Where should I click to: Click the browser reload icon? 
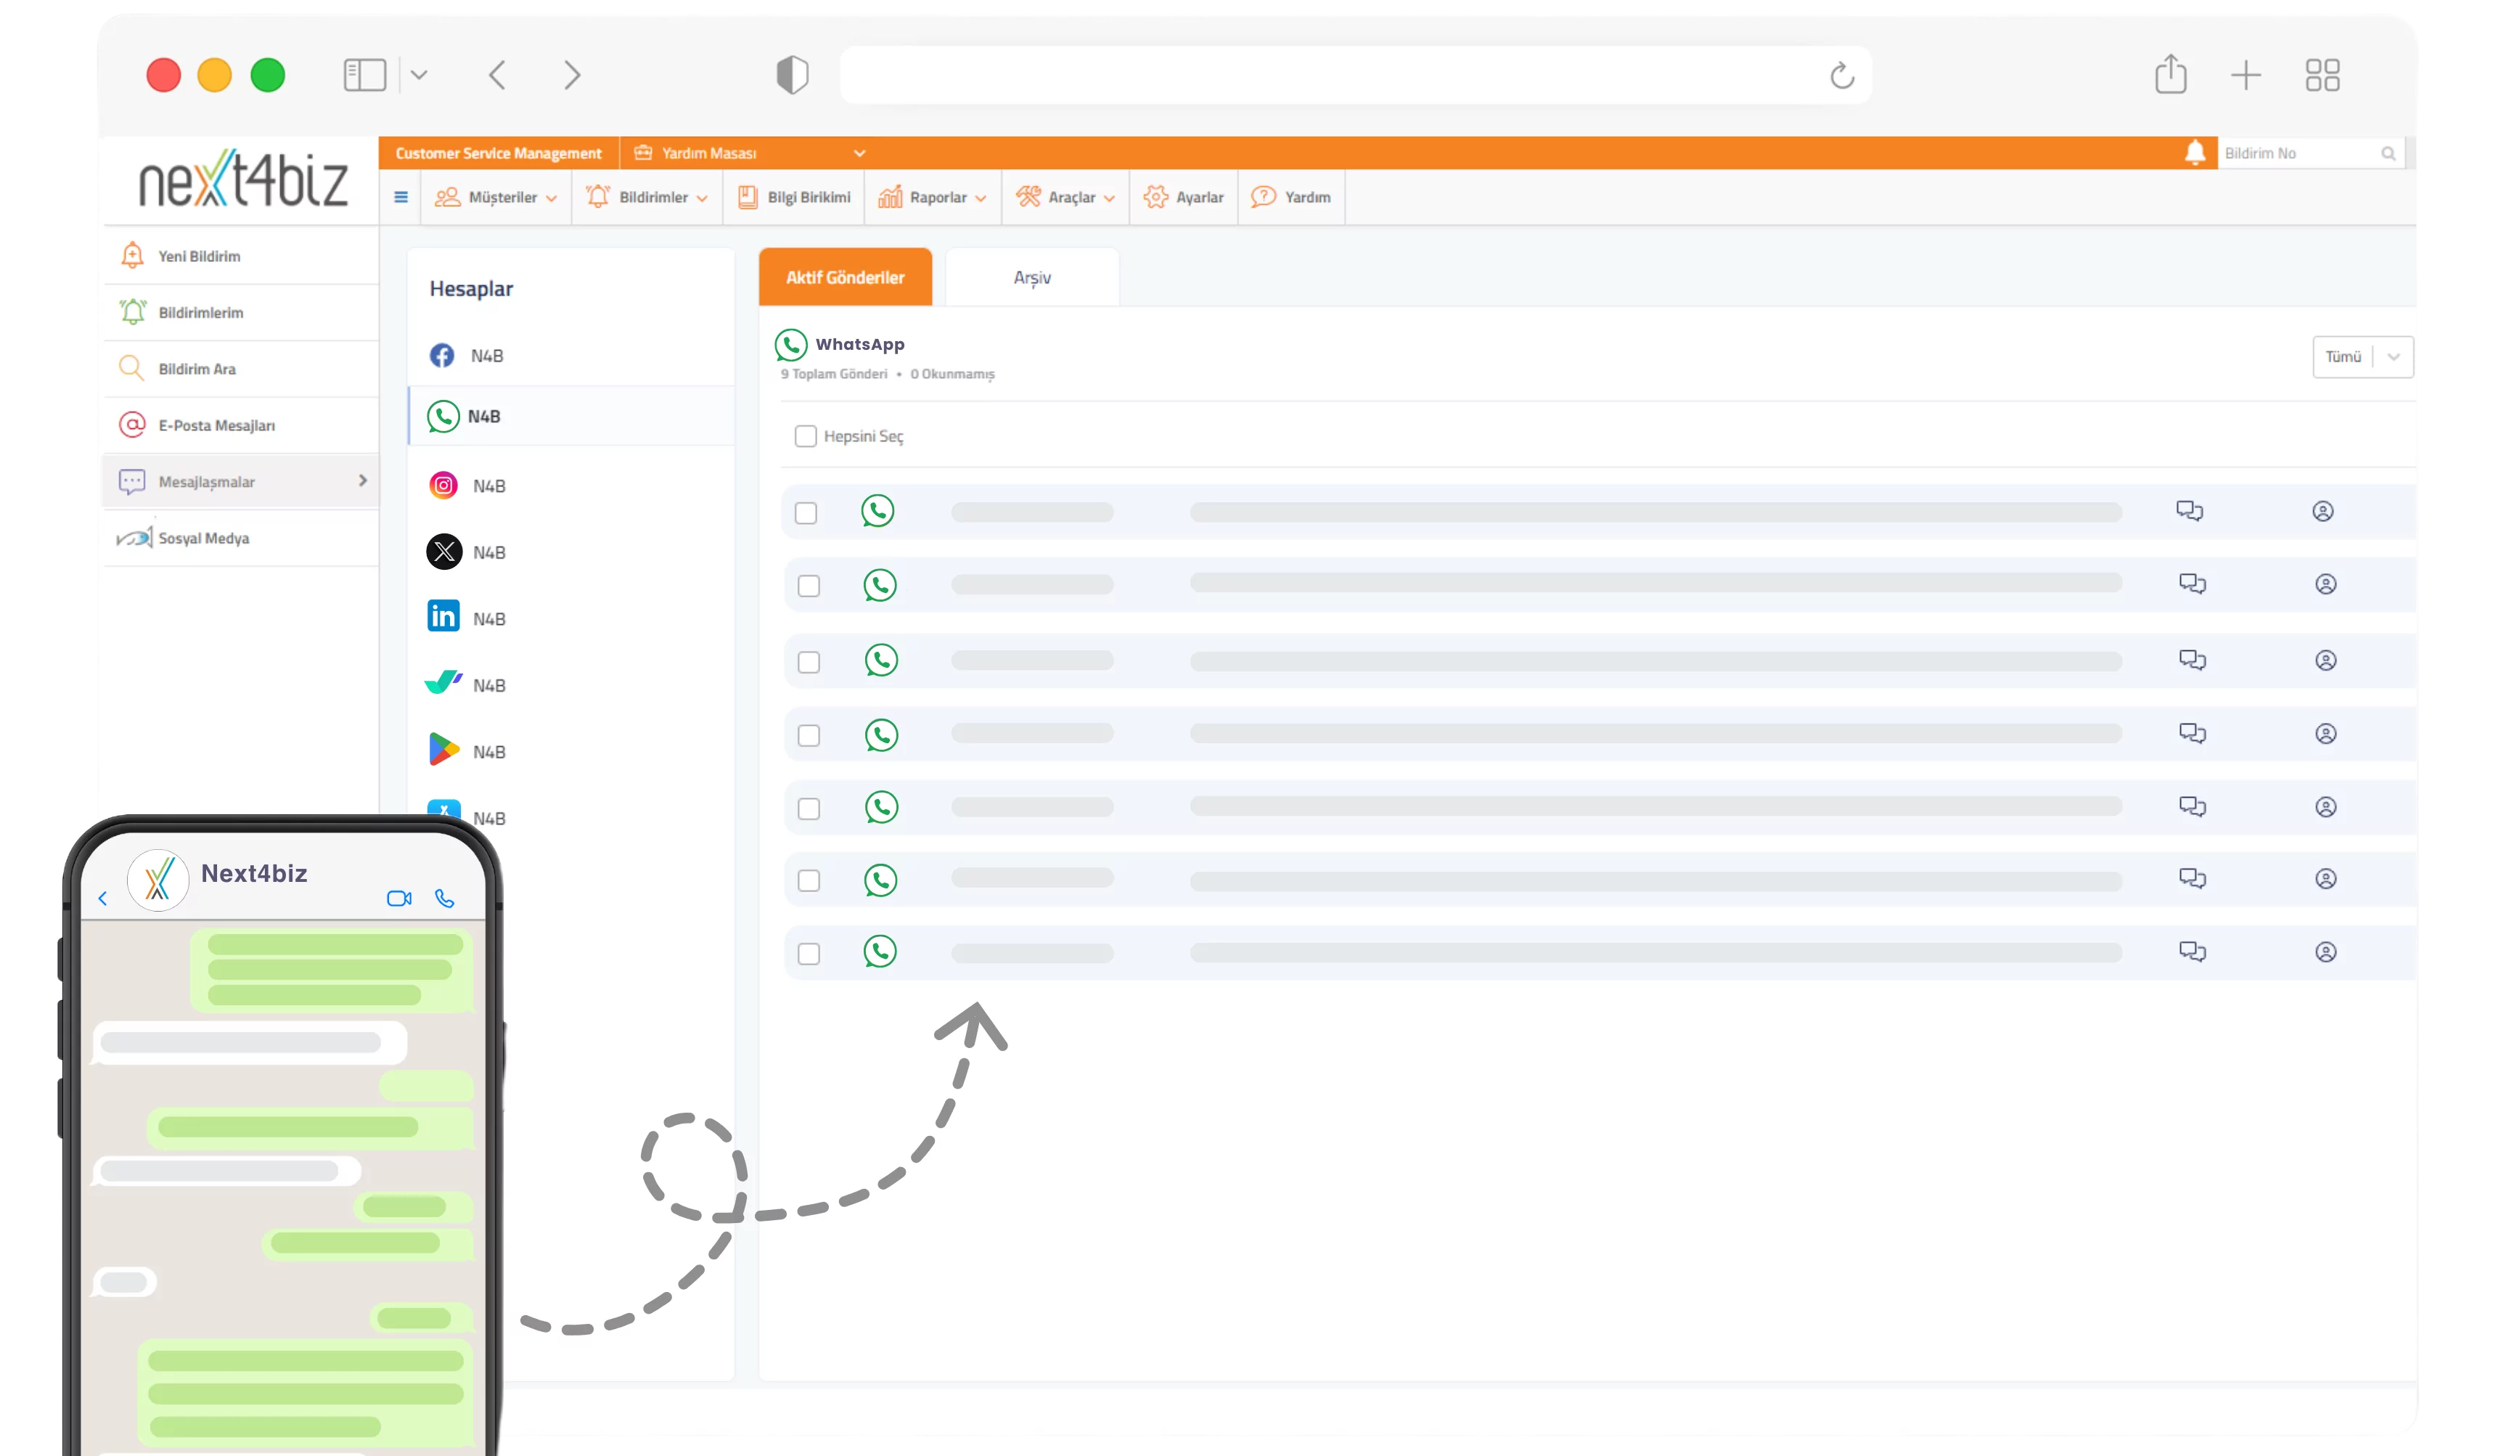pos(1841,75)
